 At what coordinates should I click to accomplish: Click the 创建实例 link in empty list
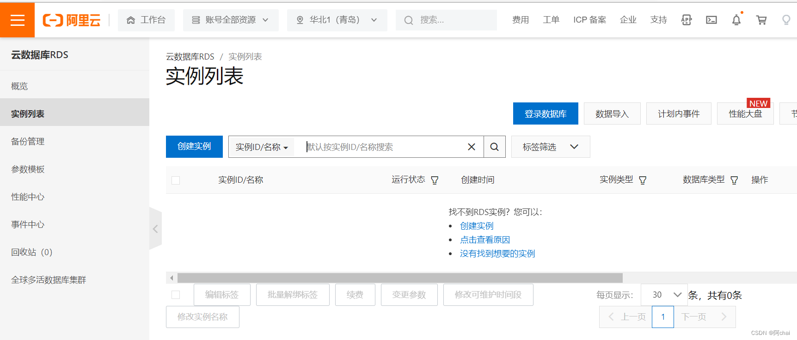(477, 226)
